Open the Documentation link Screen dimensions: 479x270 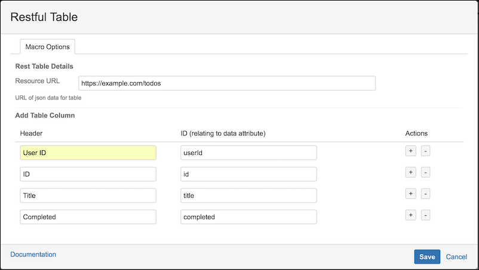coord(33,255)
